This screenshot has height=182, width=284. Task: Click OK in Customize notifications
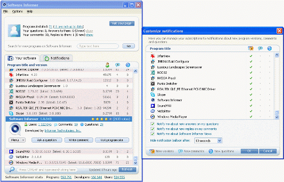(249, 151)
